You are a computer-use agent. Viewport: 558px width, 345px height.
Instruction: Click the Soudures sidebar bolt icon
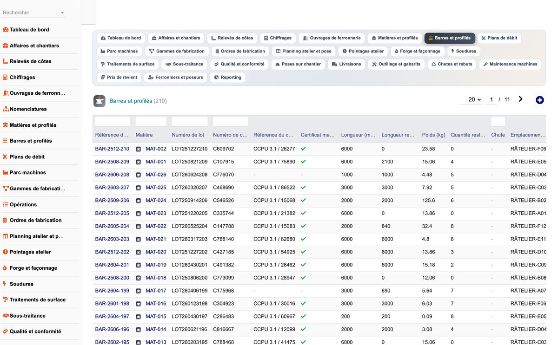click(6, 284)
